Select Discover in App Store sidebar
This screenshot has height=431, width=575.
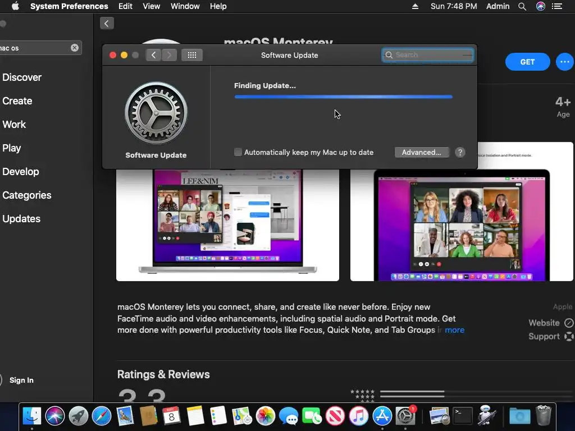click(x=22, y=77)
